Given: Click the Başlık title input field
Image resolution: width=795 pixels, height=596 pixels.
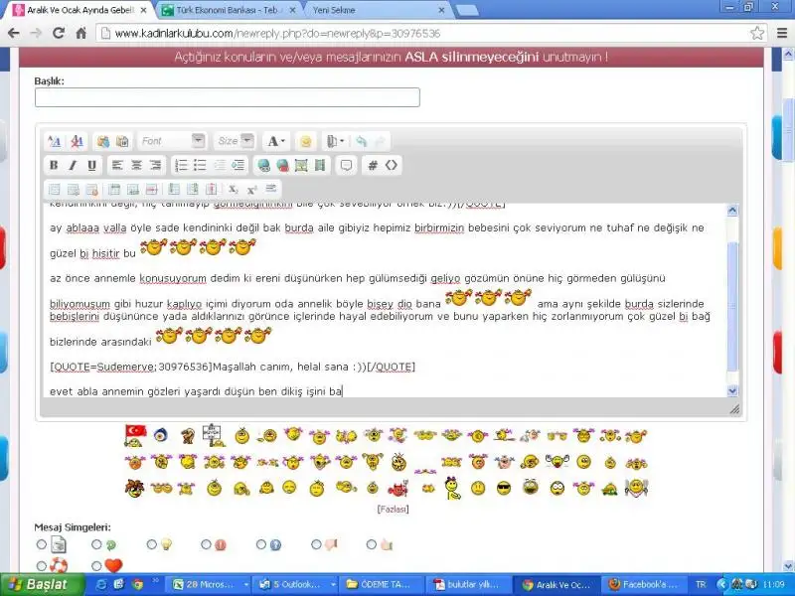Looking at the screenshot, I should point(227,97).
